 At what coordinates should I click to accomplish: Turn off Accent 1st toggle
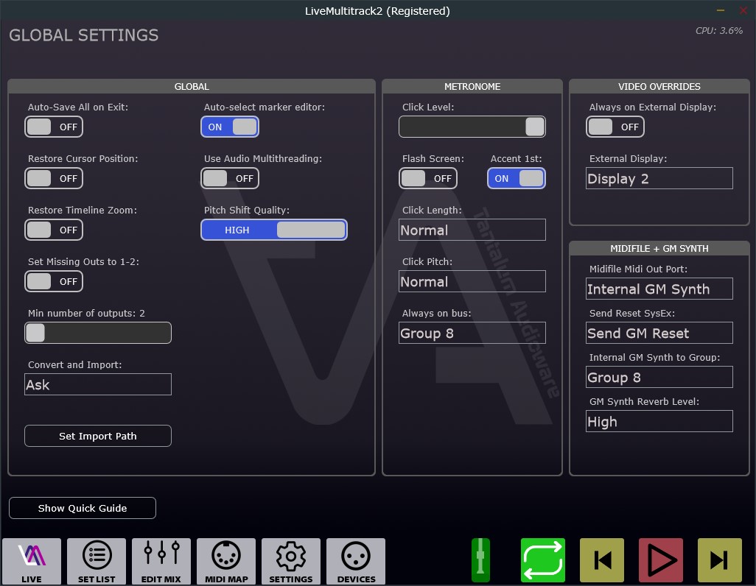(x=516, y=178)
